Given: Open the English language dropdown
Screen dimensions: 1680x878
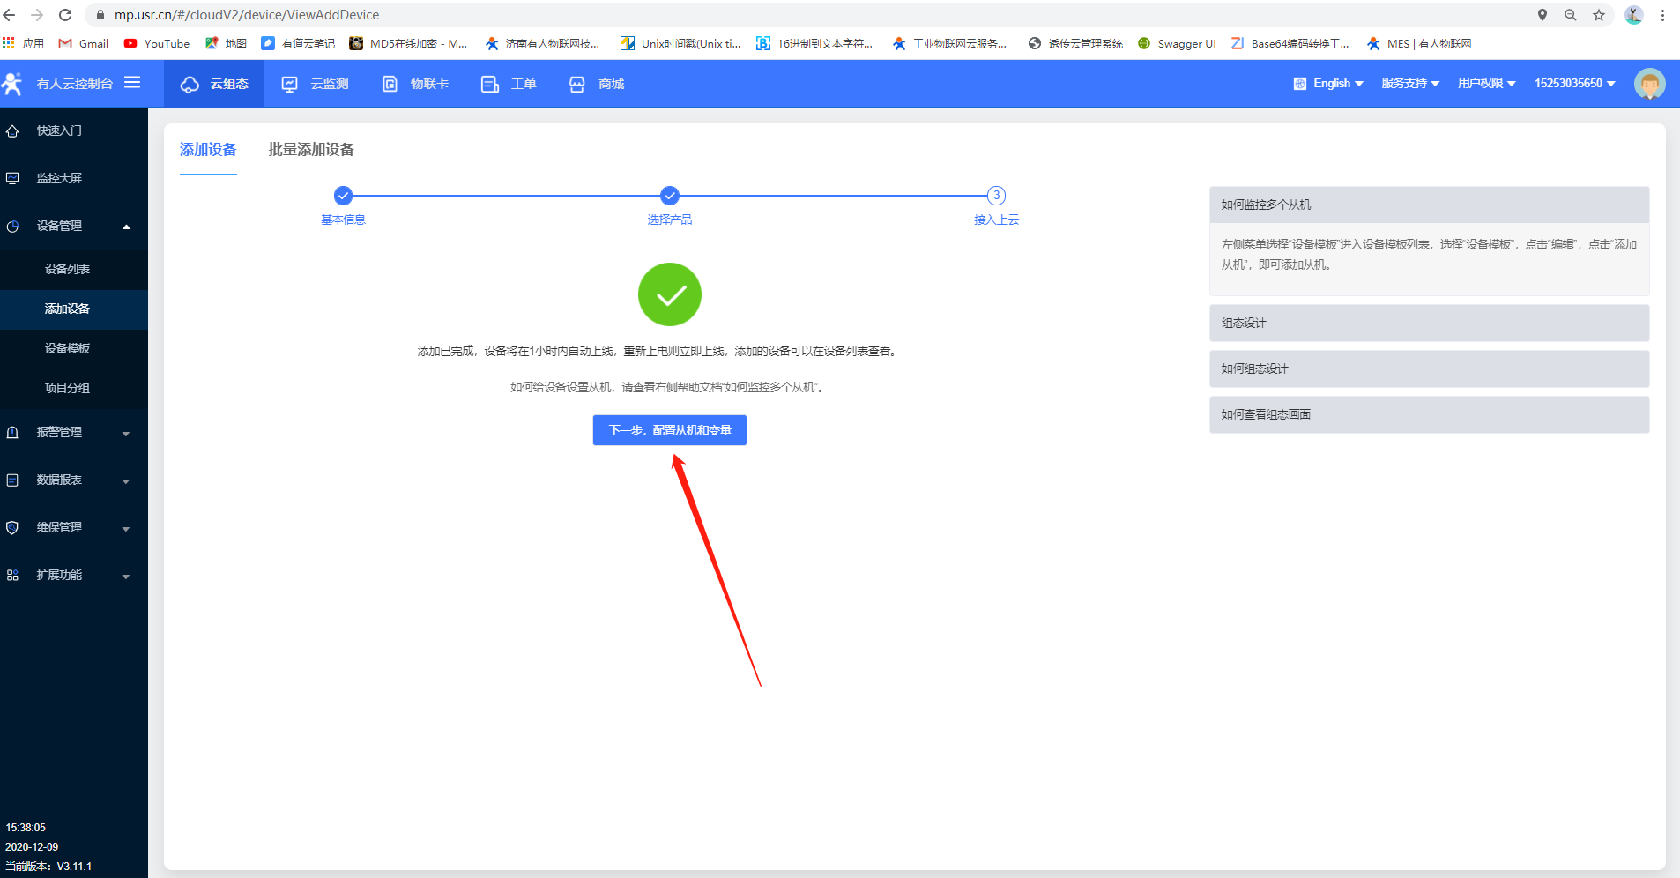Looking at the screenshot, I should [x=1328, y=84].
